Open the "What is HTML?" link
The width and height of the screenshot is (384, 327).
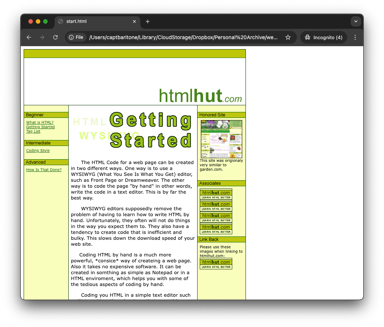pos(40,122)
